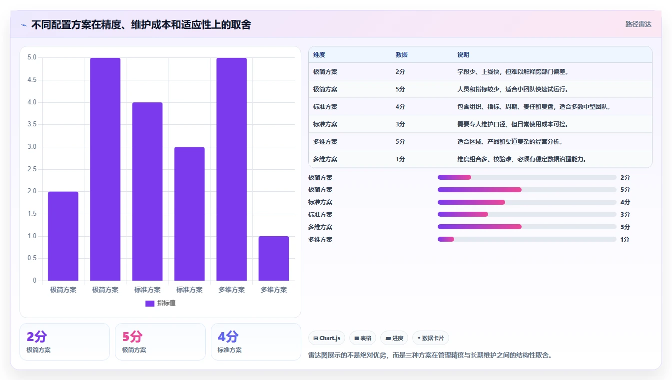Click the lightning icon beside the page title
The image size is (672, 380).
click(x=23, y=24)
